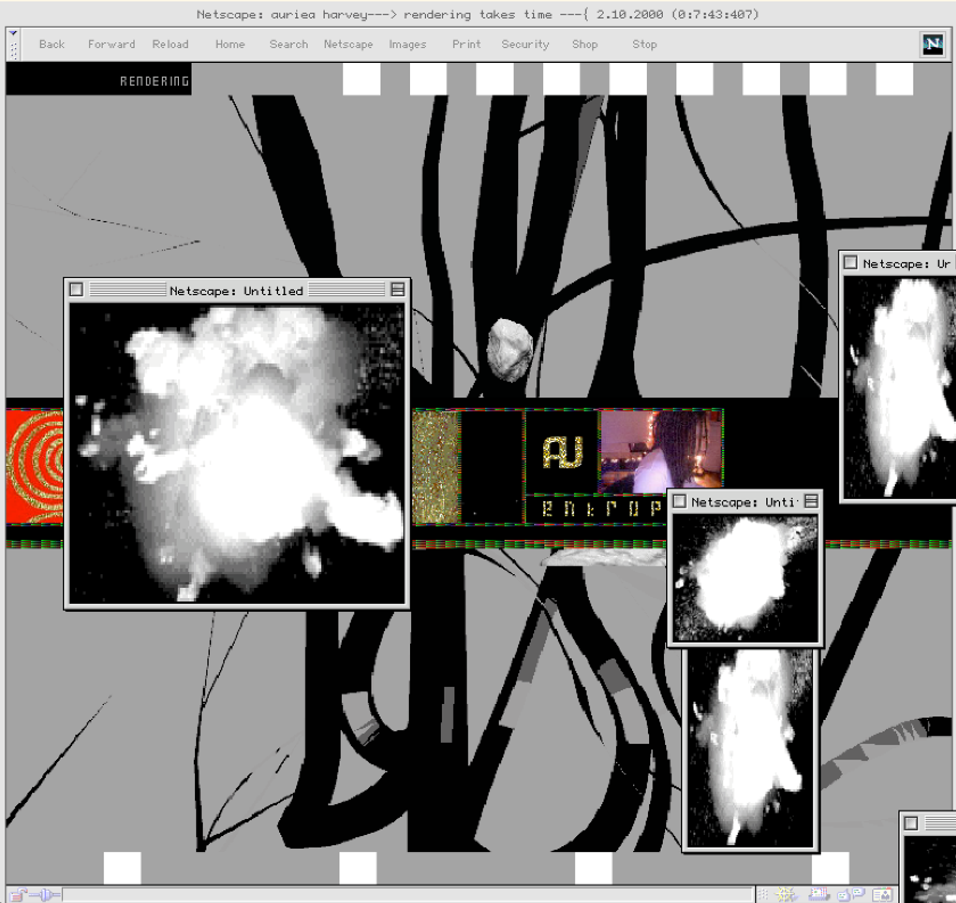
Task: Click the padlock security icon in the status bar
Action: click(18, 895)
